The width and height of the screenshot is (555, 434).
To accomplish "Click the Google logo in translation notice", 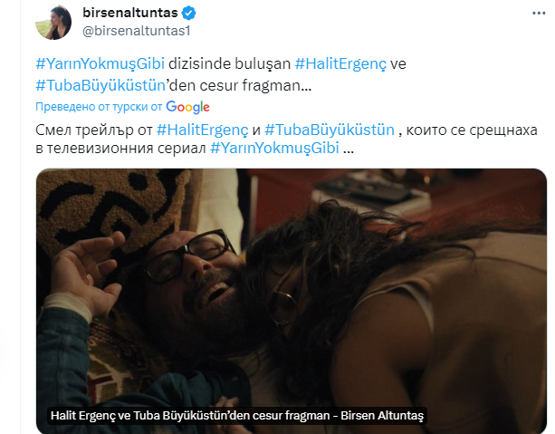I will [187, 107].
